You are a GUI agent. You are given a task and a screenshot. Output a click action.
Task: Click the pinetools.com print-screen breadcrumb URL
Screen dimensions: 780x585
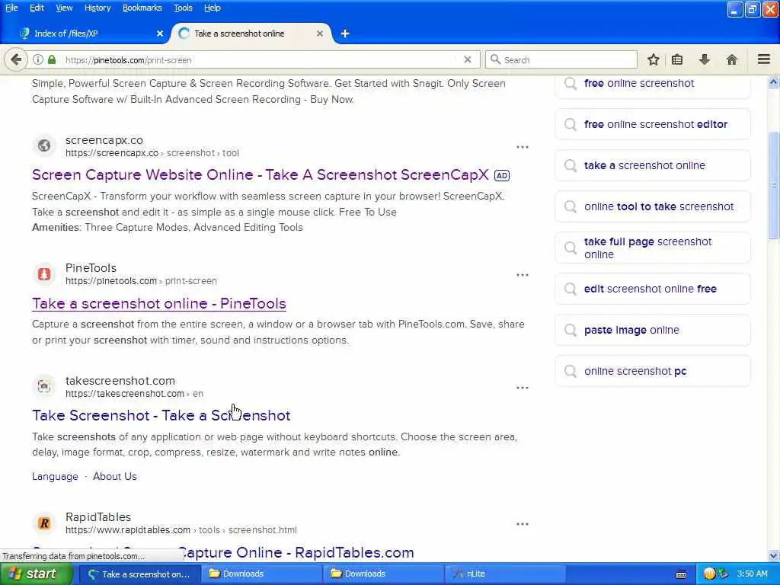point(141,281)
